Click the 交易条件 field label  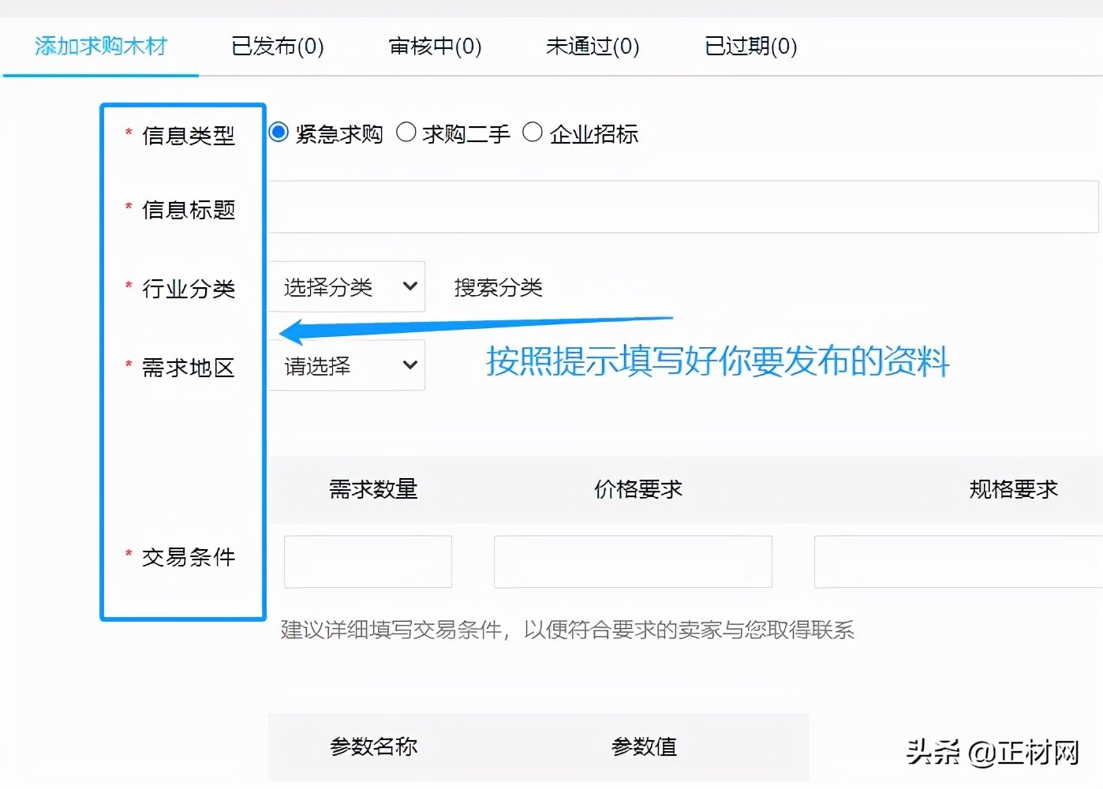tap(188, 557)
